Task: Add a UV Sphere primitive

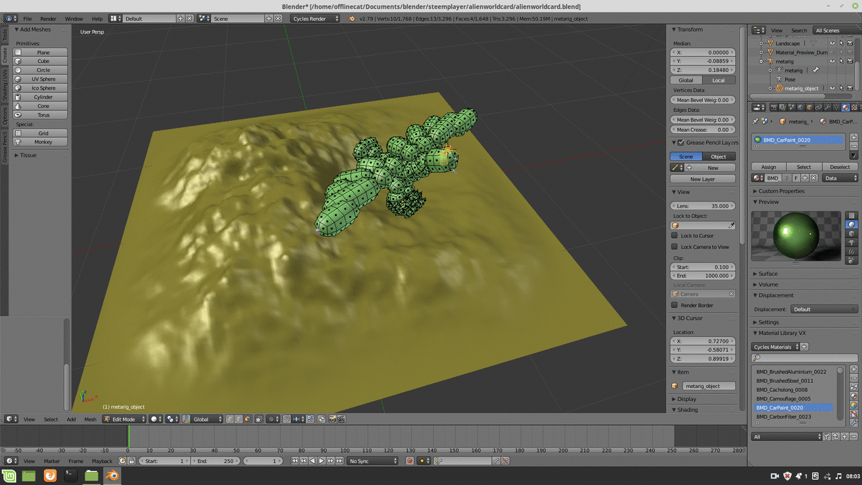Action: [43, 79]
